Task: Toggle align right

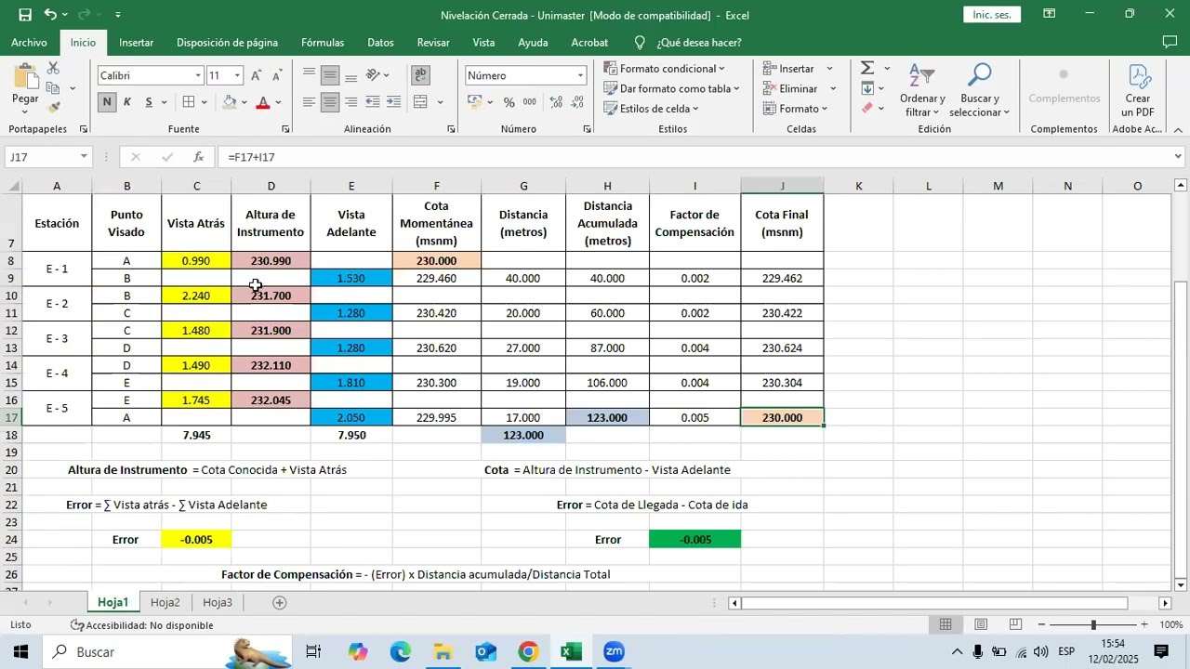Action: coord(350,102)
